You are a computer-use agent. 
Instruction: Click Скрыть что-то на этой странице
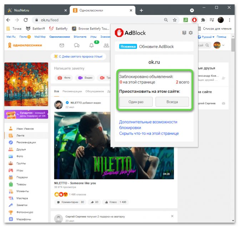click(149, 133)
